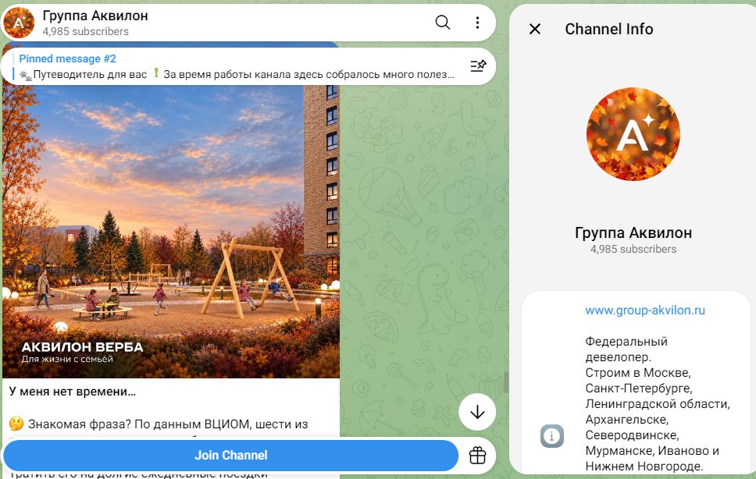The width and height of the screenshot is (756, 479).
Task: Click the gift icon next to Join Channel
Action: tap(477, 456)
